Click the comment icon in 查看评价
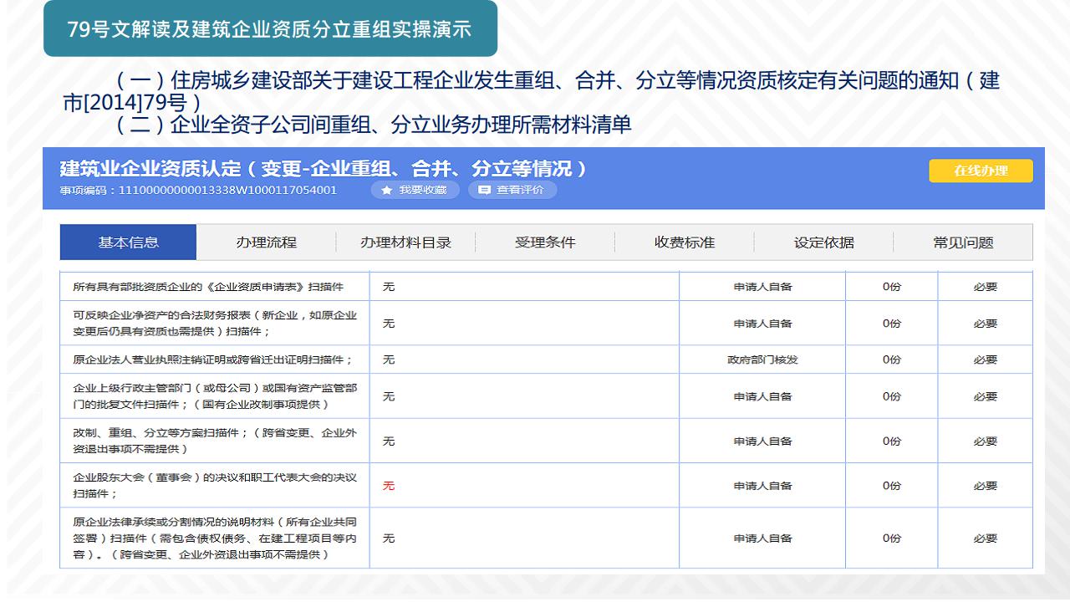Screen dimensions: 1070x602 [x=484, y=190]
